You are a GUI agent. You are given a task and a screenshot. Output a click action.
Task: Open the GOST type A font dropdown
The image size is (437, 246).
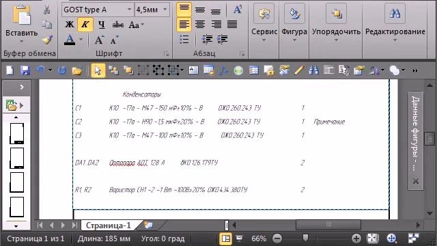[x=129, y=10]
